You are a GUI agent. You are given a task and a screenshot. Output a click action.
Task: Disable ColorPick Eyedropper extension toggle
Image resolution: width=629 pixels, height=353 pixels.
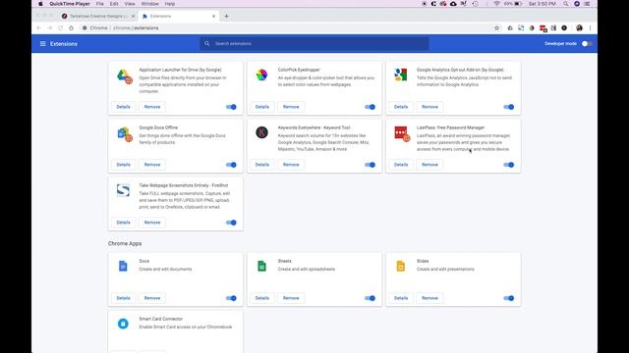370,107
